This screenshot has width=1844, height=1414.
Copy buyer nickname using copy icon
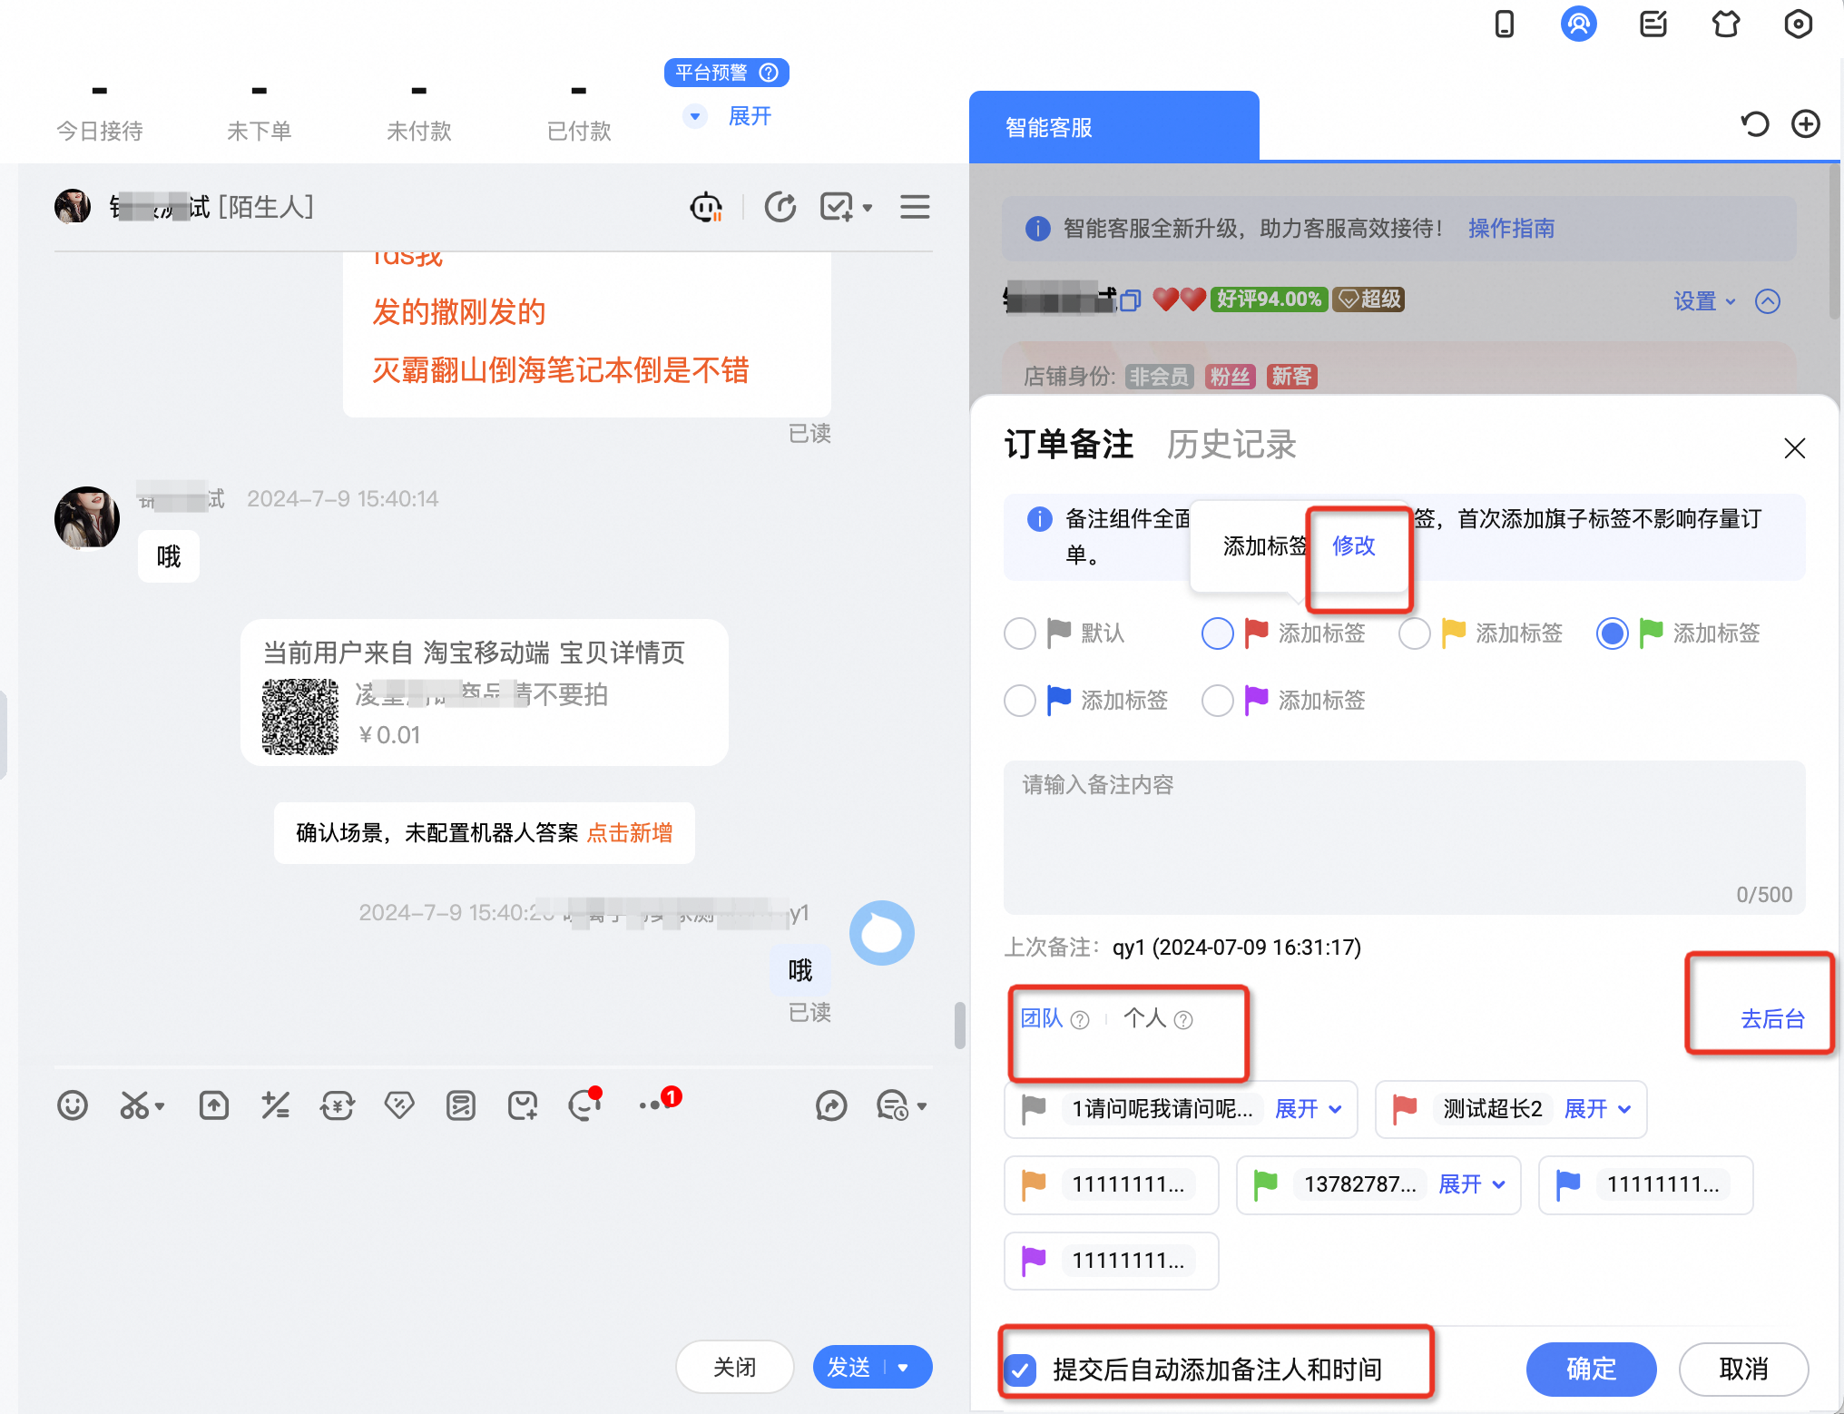[x=1130, y=300]
